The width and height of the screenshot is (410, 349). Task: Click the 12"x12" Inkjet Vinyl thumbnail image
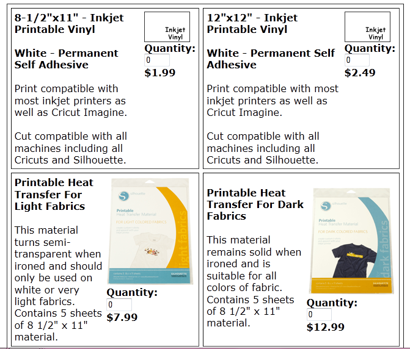click(367, 27)
